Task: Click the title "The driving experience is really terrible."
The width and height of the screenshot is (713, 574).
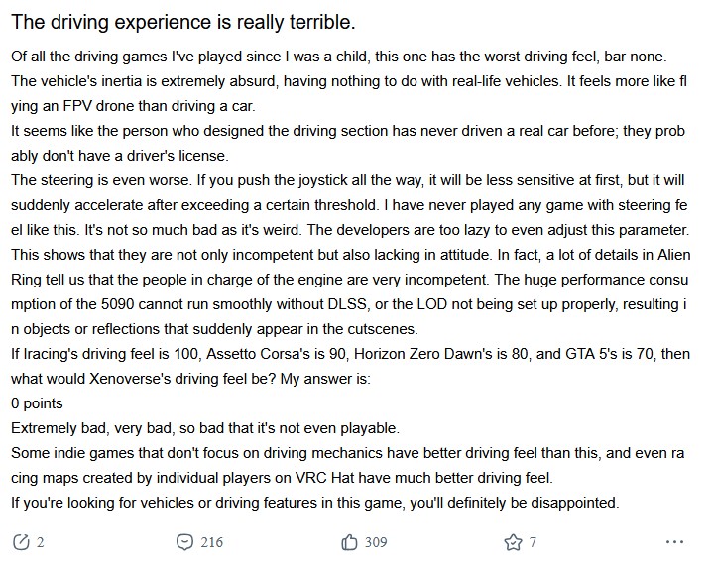Action: tap(183, 21)
